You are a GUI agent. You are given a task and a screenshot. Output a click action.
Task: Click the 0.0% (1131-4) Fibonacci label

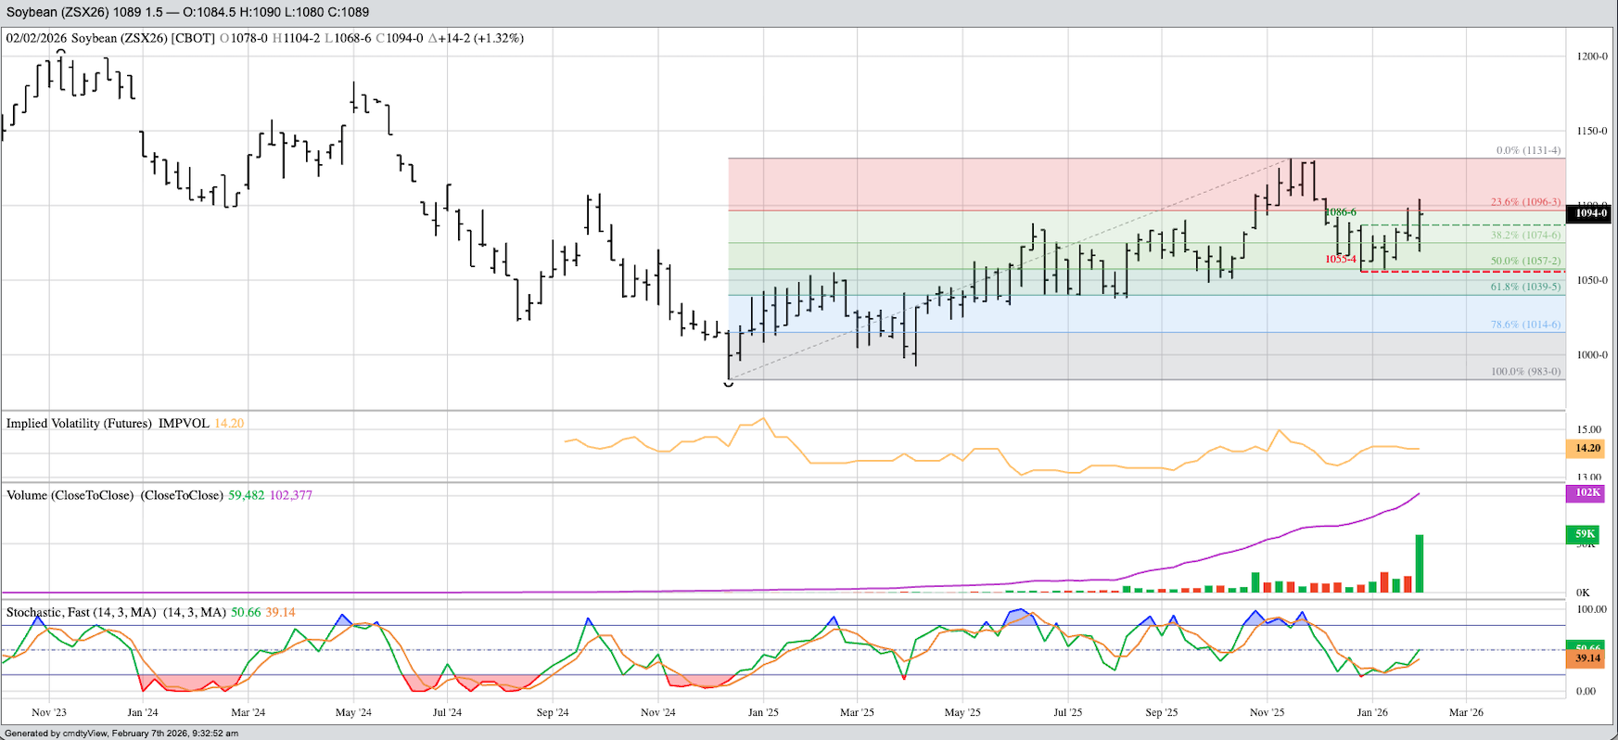[x=1528, y=150]
